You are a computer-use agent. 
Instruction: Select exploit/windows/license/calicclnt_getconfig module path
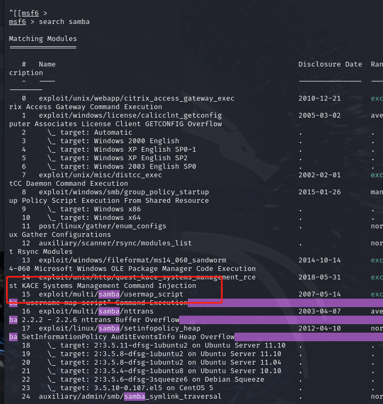click(x=130, y=116)
